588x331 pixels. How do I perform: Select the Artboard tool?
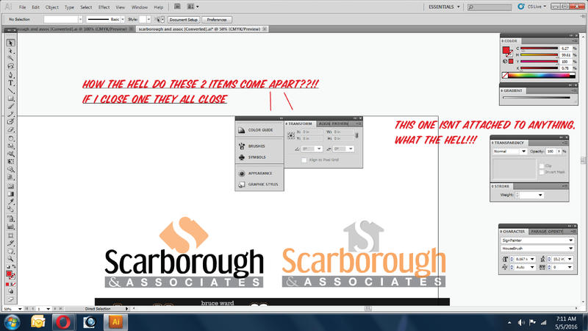click(x=10, y=235)
